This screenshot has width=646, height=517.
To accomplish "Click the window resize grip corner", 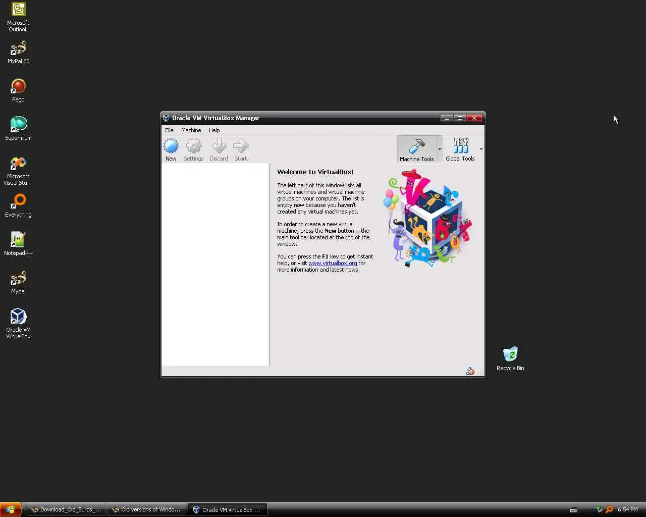I will (480, 372).
